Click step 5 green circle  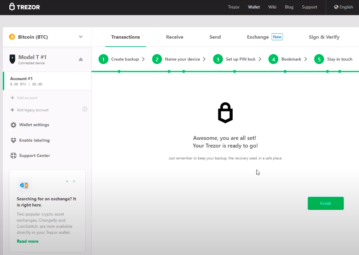pos(319,59)
